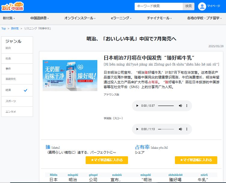Expand the 各地の学校・プチ留学 menu
This screenshot has height=183, width=226.
coord(204,18)
